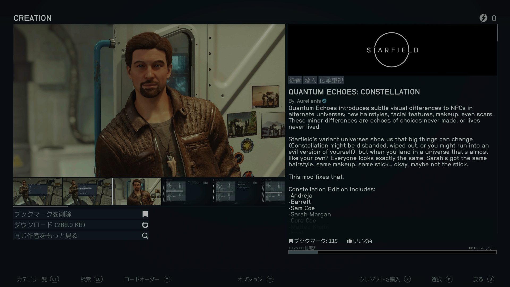The image size is (510, 287).
Task: Click the bookmark icon beside ブックマークを削除
Action: (145, 214)
